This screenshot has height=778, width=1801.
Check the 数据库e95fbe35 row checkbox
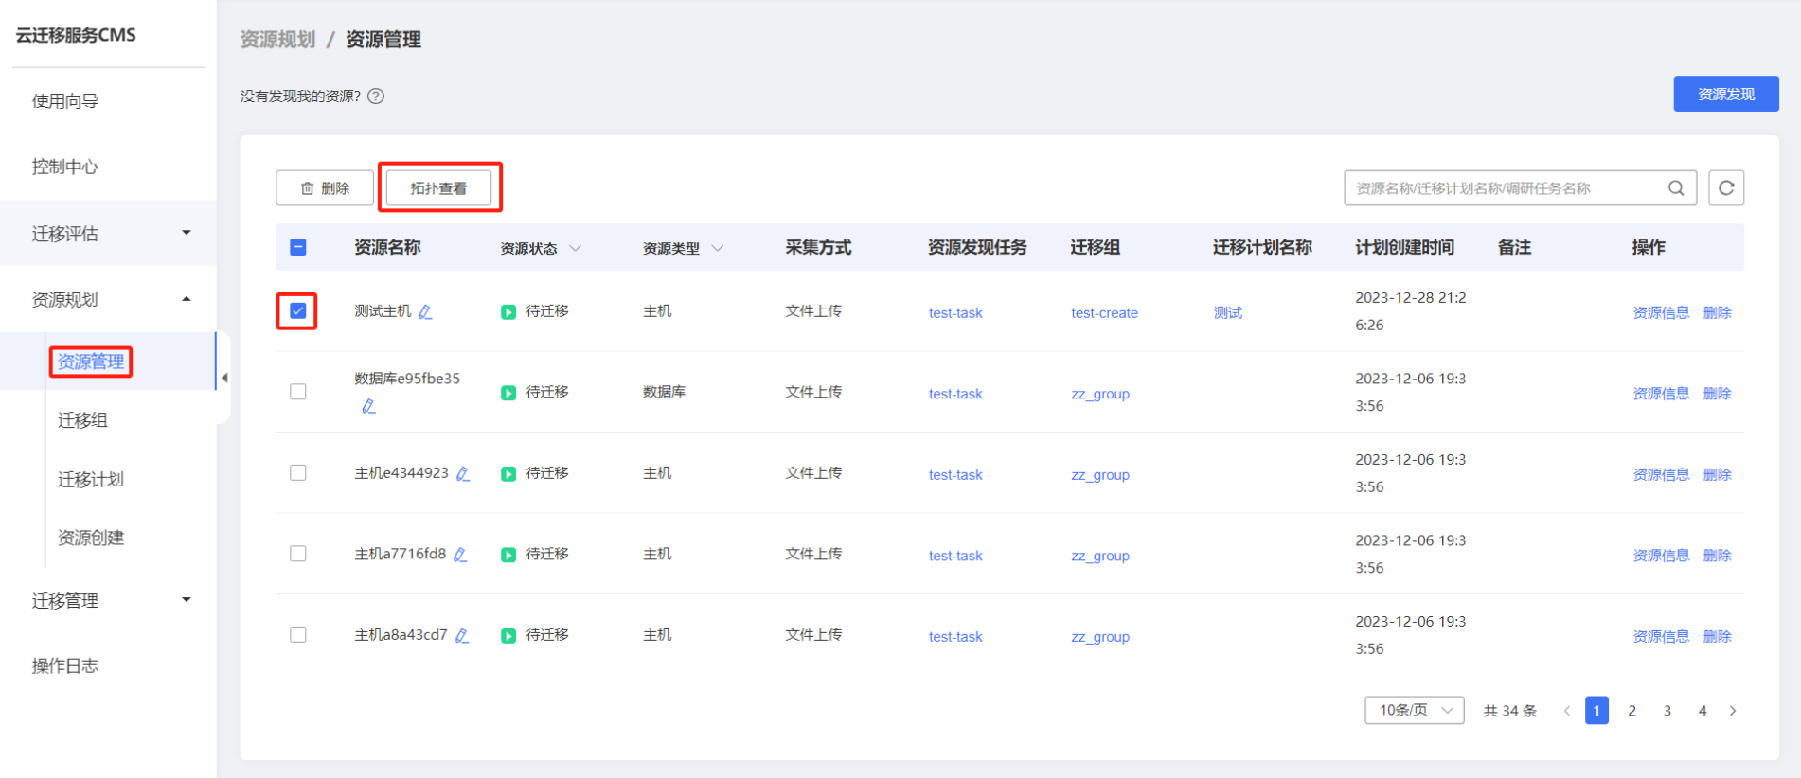(297, 392)
